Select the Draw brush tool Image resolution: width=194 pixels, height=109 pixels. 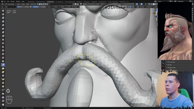[x=3, y=11]
